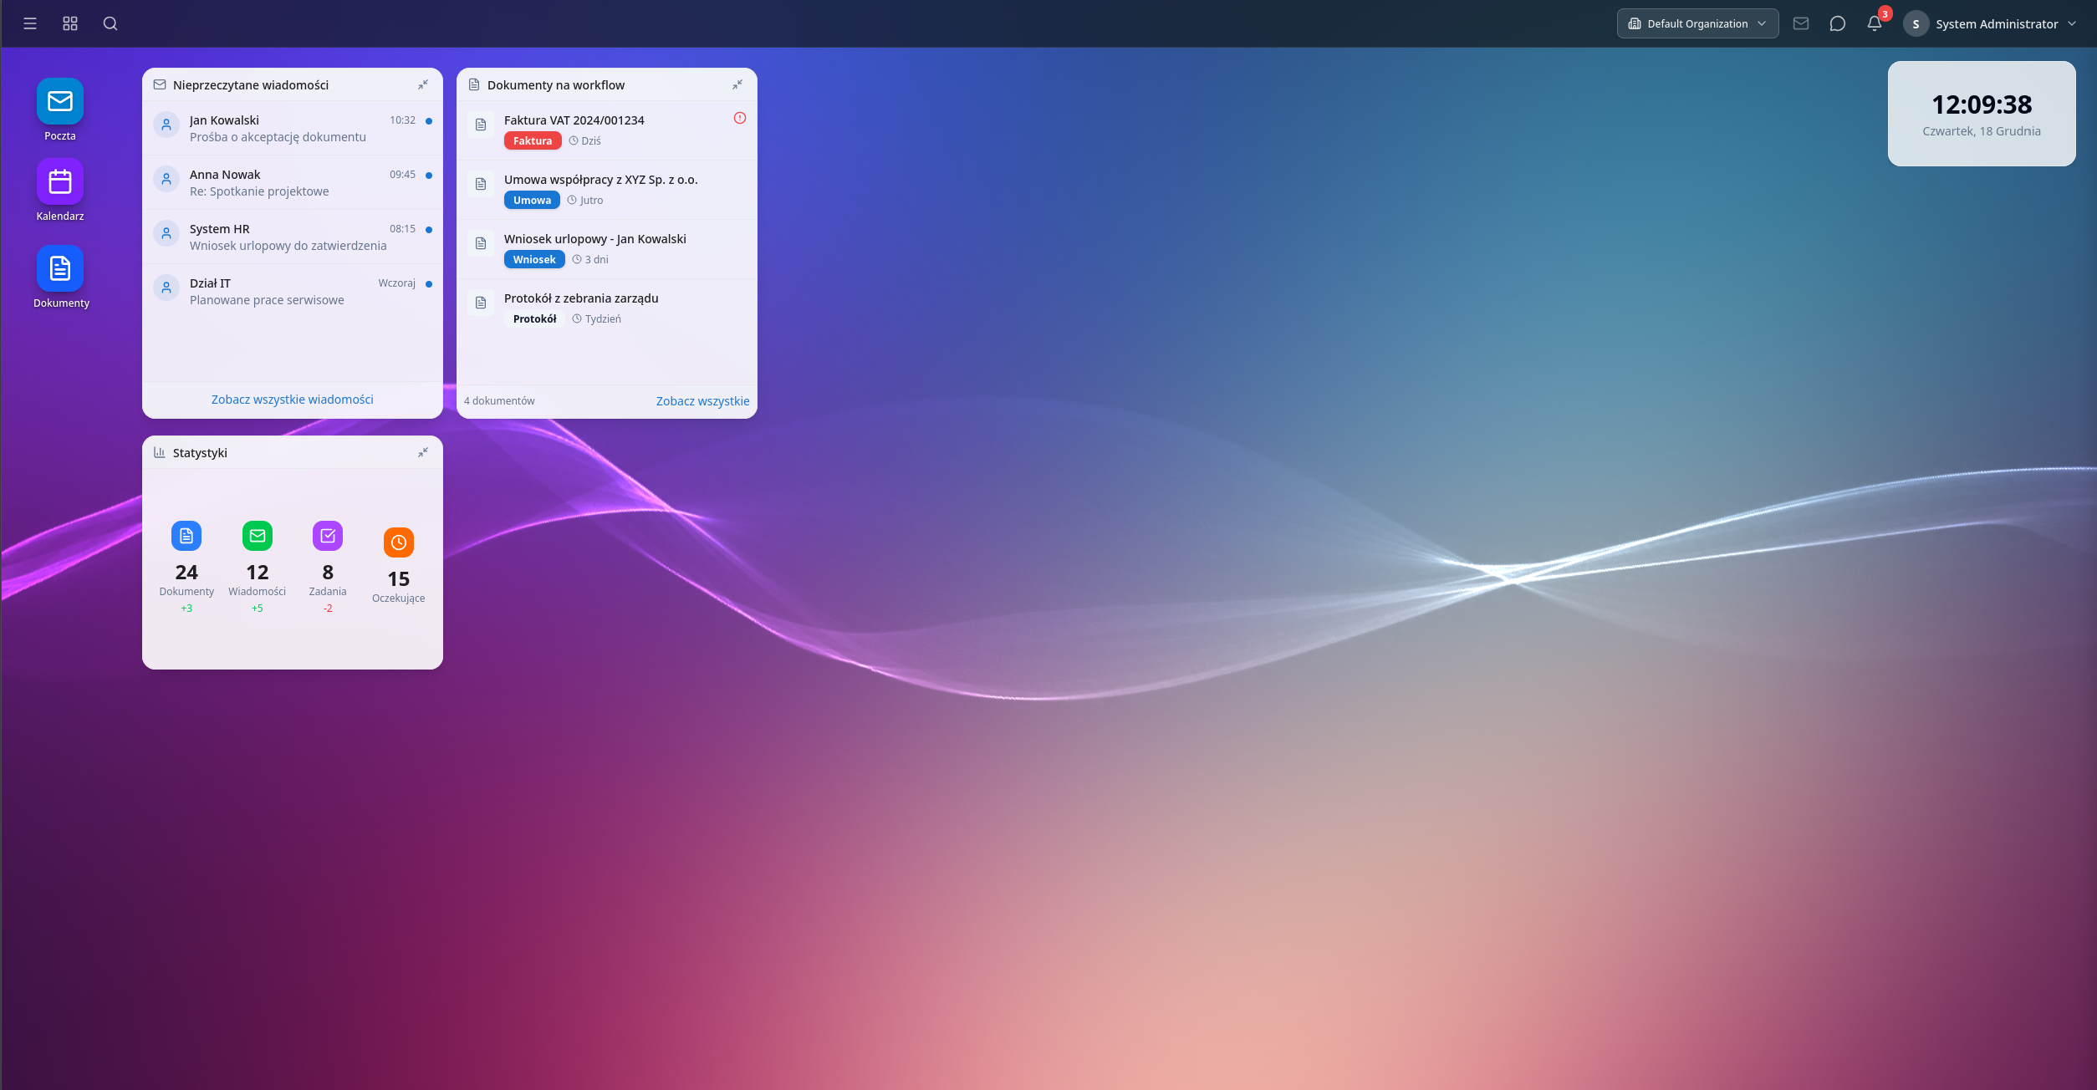Open the notifications bell icon

point(1874,23)
